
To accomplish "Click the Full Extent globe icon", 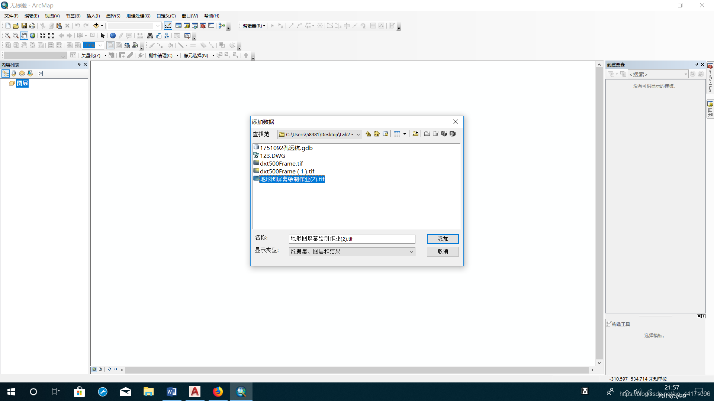I will point(33,36).
